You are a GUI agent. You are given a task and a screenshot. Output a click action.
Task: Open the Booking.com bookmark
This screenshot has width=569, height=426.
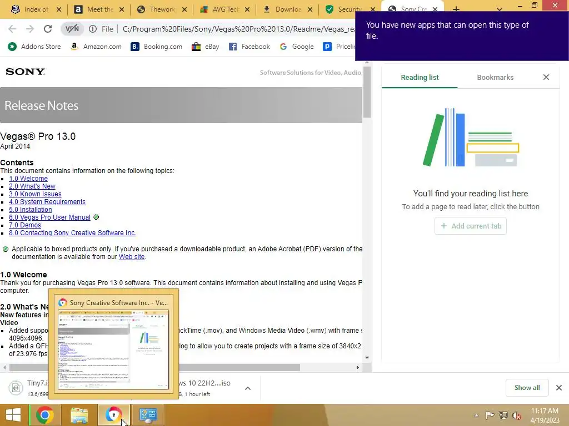tap(156, 47)
